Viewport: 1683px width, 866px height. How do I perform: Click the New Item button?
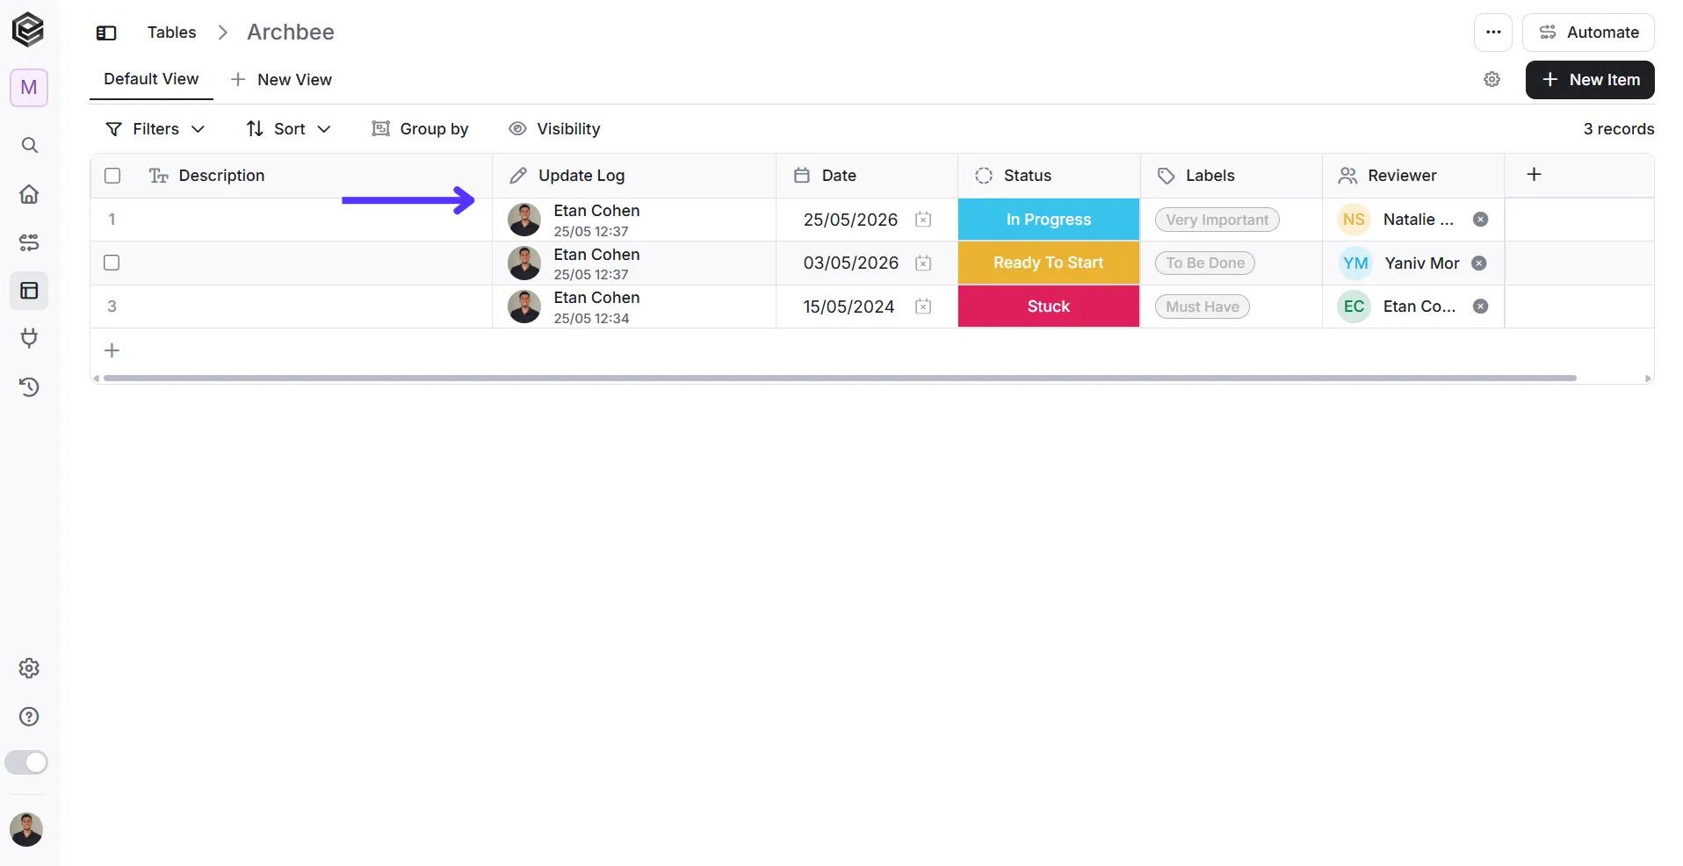tap(1590, 80)
